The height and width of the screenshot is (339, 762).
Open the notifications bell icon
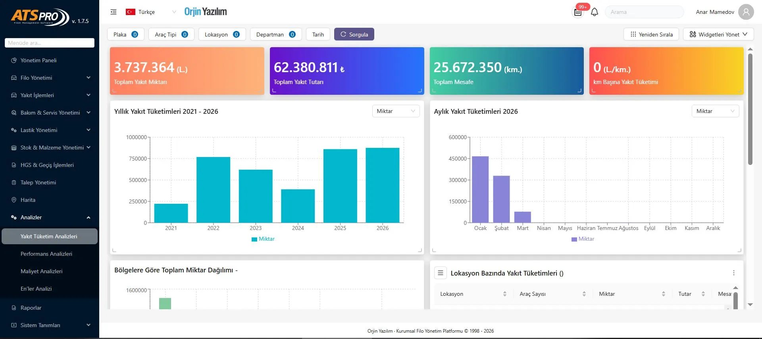pos(594,12)
